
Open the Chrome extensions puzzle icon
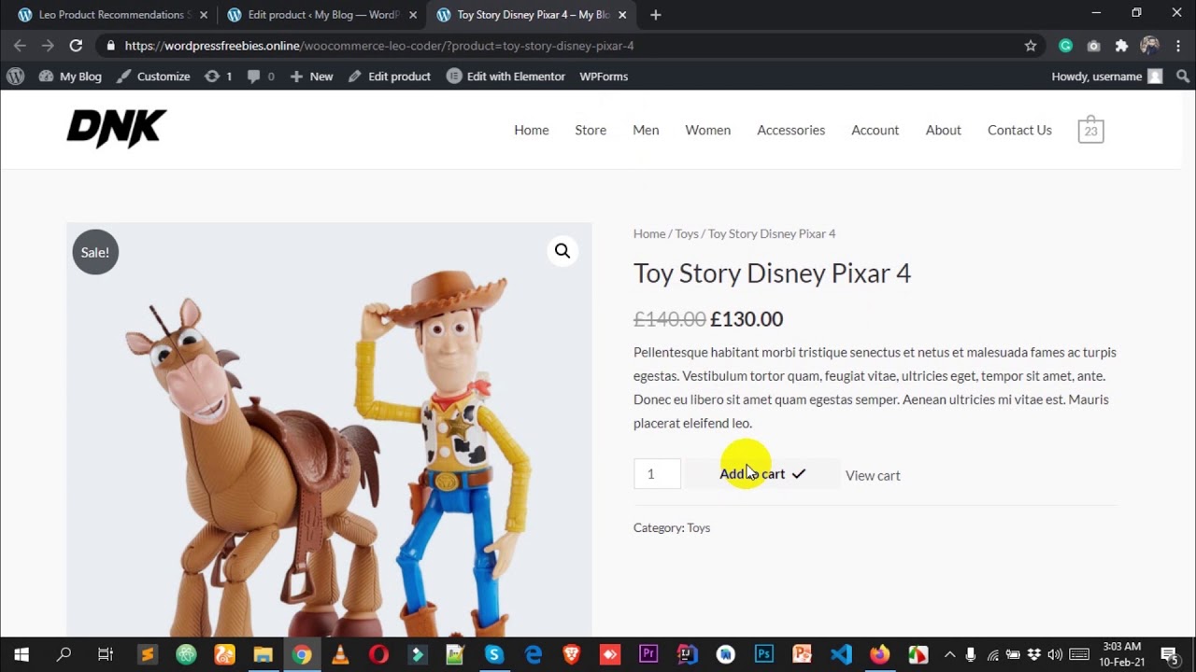(x=1121, y=46)
